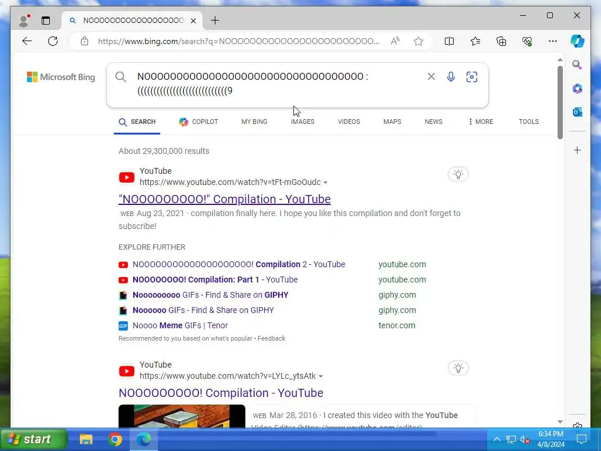The width and height of the screenshot is (601, 451).
Task: Open Copilot in the Edge sidebar
Action: (578, 41)
